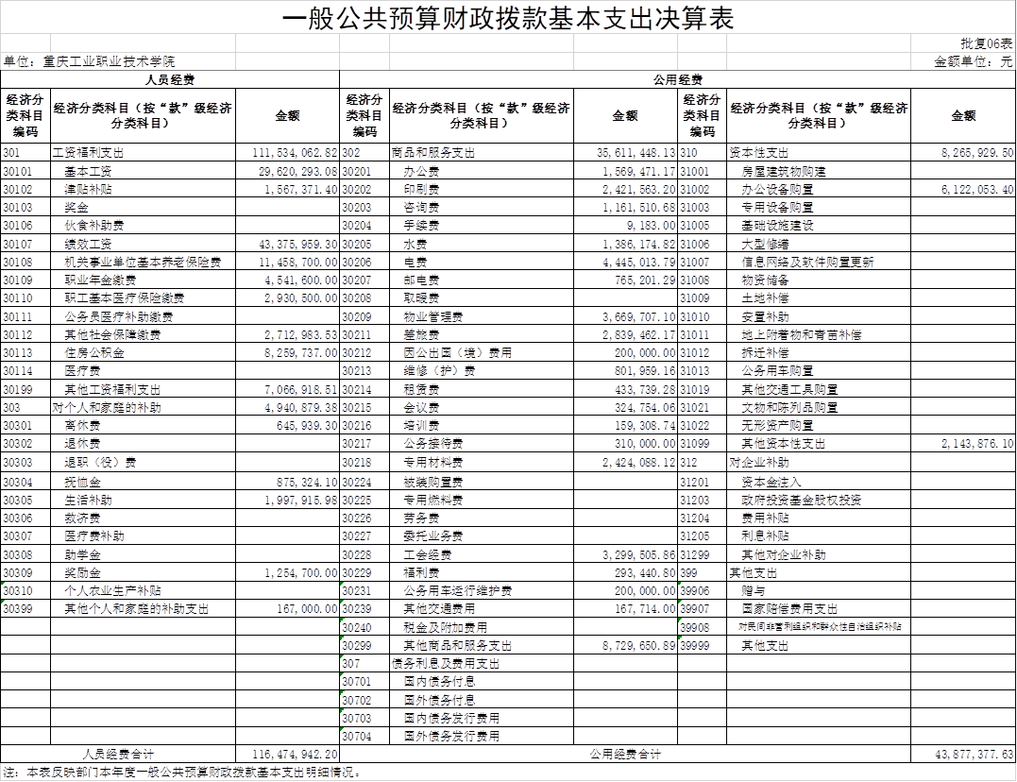Image resolution: width=1017 pixels, height=782 pixels.
Task: Click the 工资福利支出 row label
Action: pyautogui.click(x=88, y=152)
